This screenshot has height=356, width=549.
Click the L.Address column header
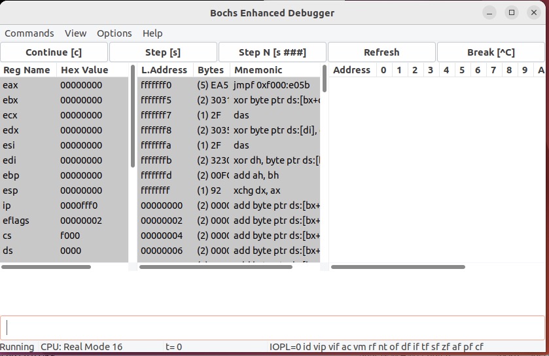pyautogui.click(x=166, y=70)
